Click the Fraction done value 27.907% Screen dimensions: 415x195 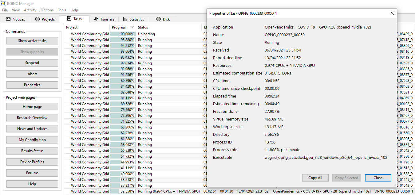click(x=272, y=112)
